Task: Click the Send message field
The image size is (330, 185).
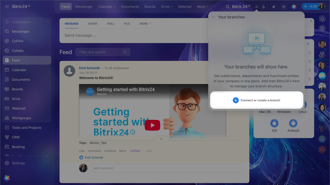Action: coord(134,35)
